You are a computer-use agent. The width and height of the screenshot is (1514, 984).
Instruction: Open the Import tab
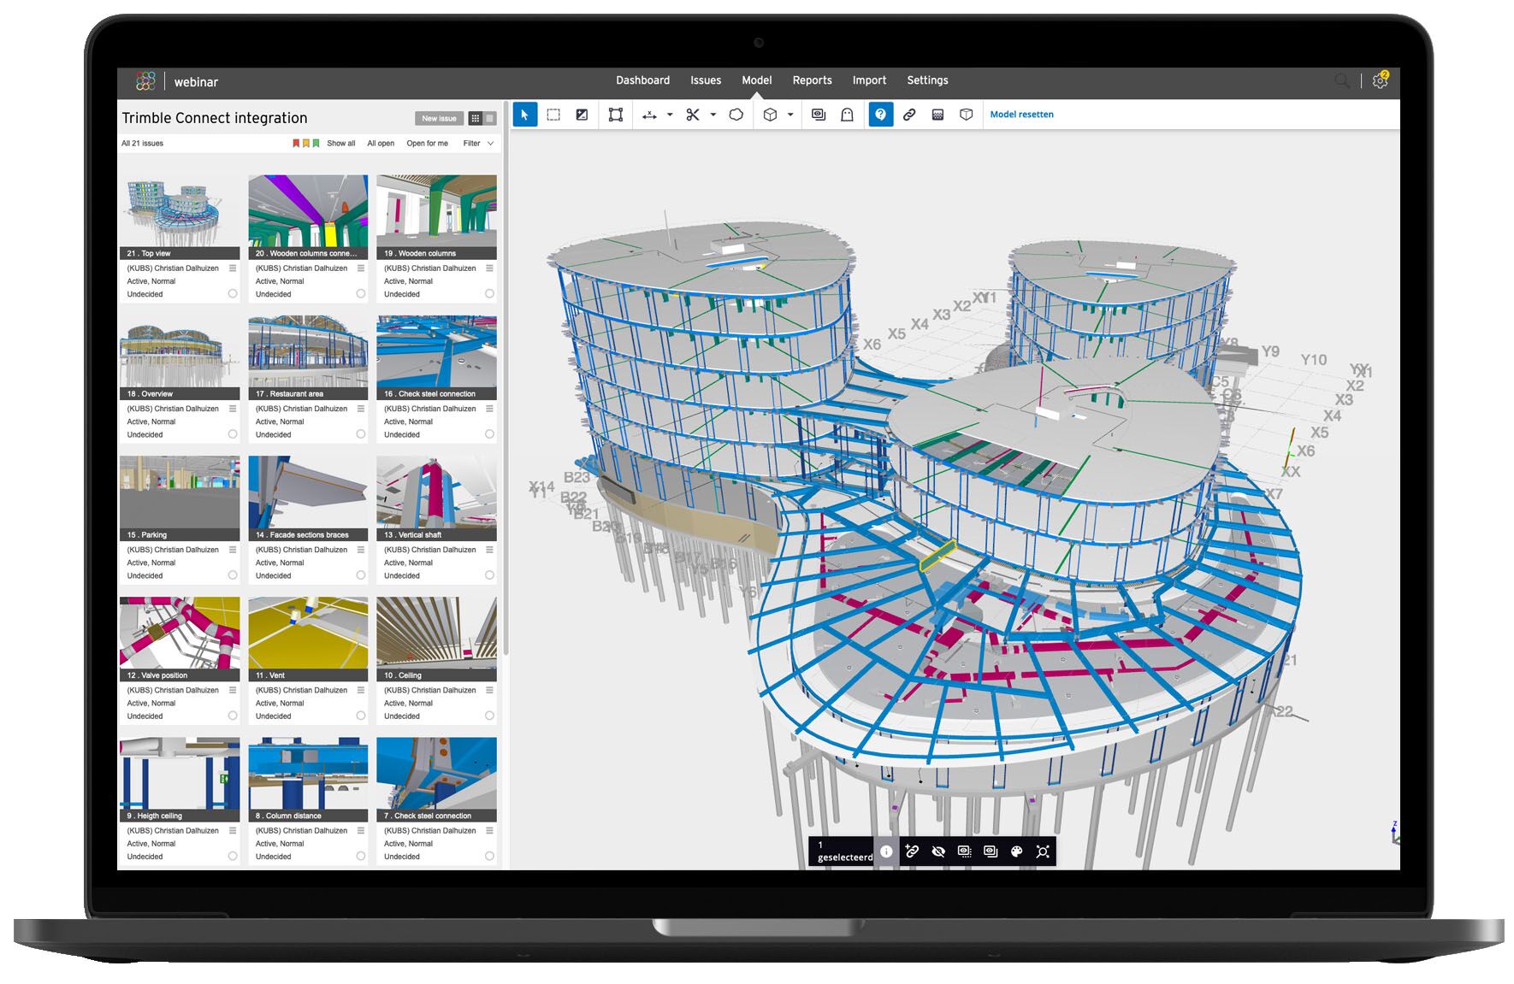pos(869,80)
